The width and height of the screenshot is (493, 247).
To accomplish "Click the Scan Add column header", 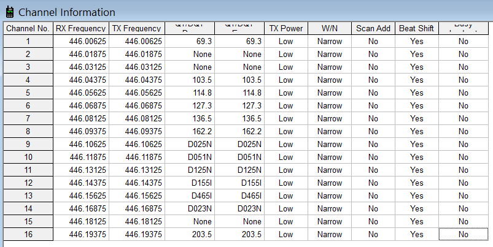I will click(373, 28).
